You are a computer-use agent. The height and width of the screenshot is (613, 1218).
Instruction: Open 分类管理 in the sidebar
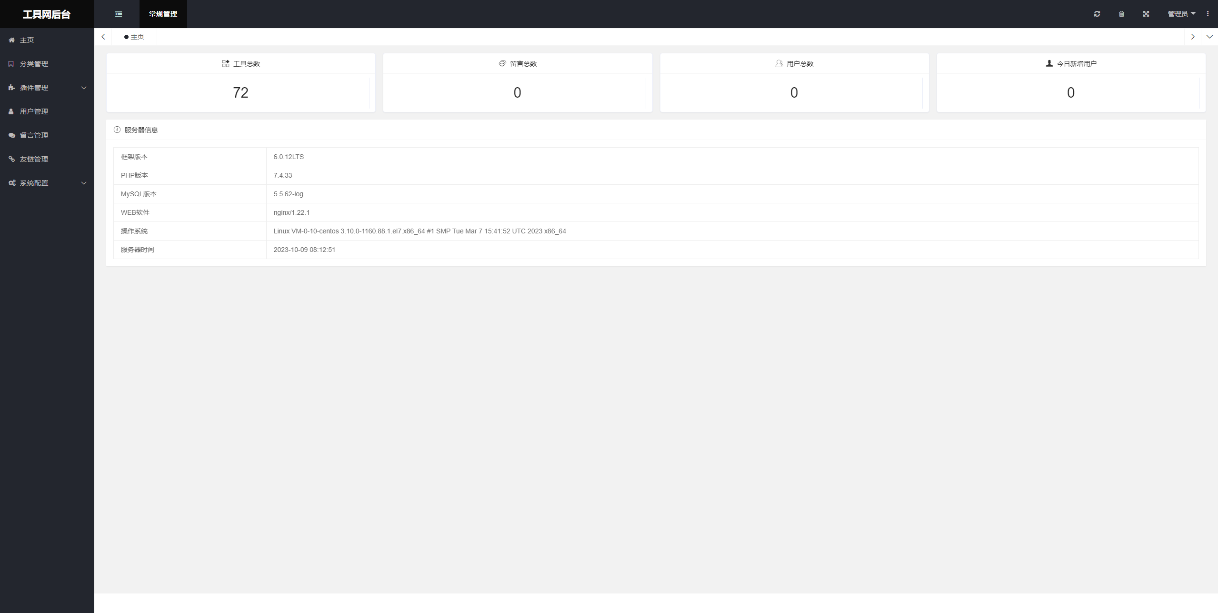coord(47,64)
